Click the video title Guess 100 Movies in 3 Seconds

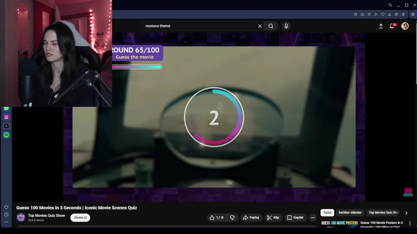[77, 208]
